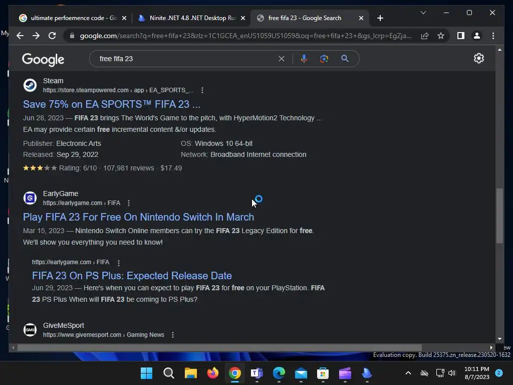Open volume control in system tray
Viewport: 513px width, 385px height.
click(452, 373)
